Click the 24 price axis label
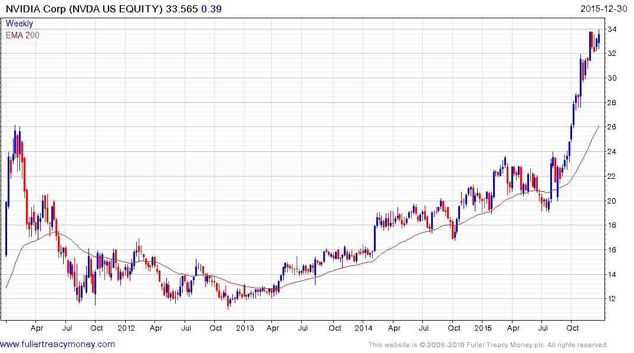Image resolution: width=634 pixels, height=353 pixels. point(612,152)
